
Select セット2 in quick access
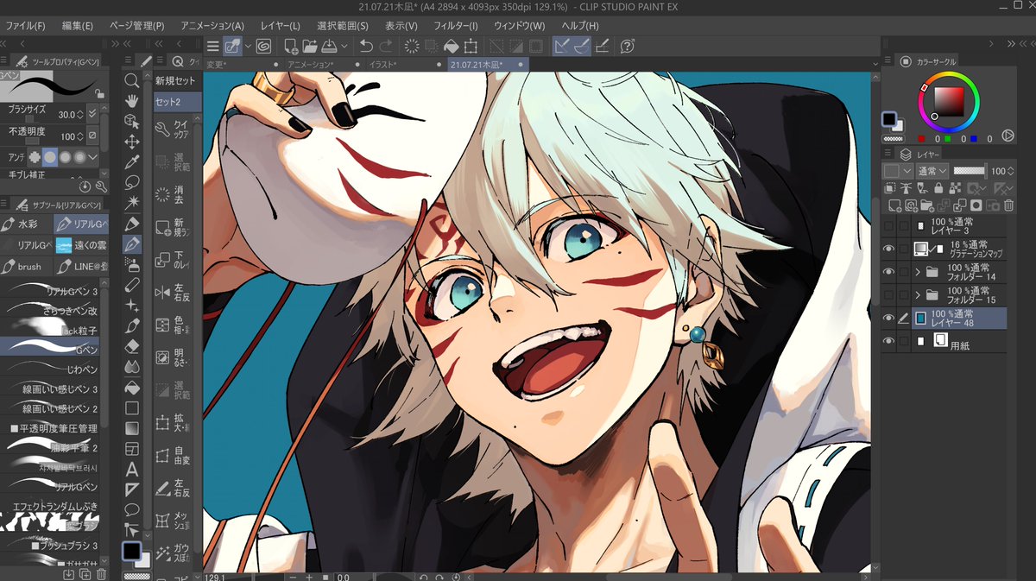pyautogui.click(x=176, y=102)
